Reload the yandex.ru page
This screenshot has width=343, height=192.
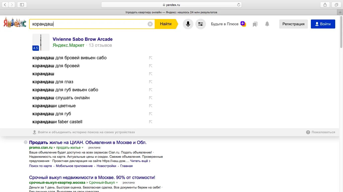tap(239, 5)
